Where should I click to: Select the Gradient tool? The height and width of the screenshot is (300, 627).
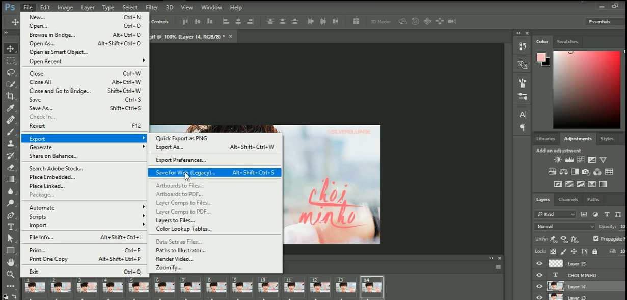(10, 179)
